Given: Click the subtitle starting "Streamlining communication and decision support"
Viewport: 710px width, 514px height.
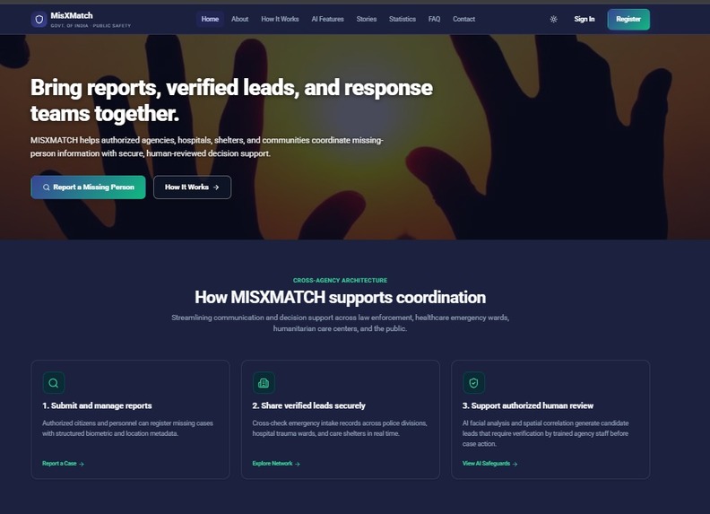Looking at the screenshot, I should (x=340, y=323).
